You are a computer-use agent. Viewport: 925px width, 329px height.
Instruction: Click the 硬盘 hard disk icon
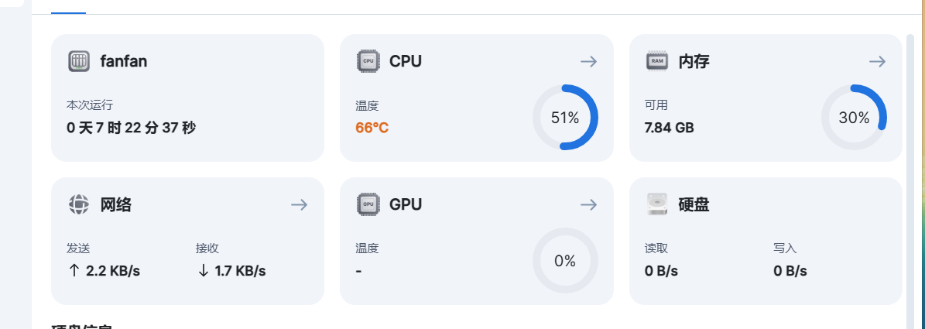pos(657,204)
